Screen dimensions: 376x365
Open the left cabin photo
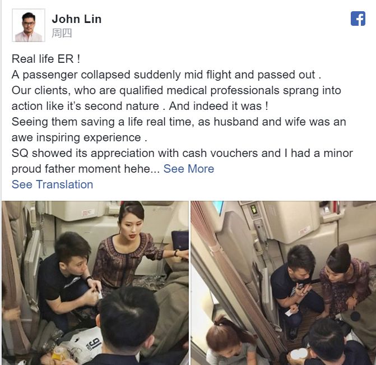click(x=95, y=283)
